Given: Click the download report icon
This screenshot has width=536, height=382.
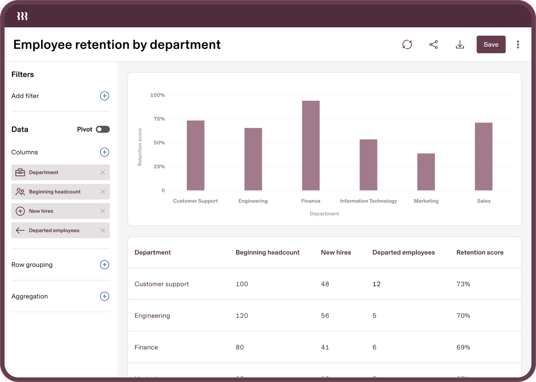Looking at the screenshot, I should coord(460,44).
